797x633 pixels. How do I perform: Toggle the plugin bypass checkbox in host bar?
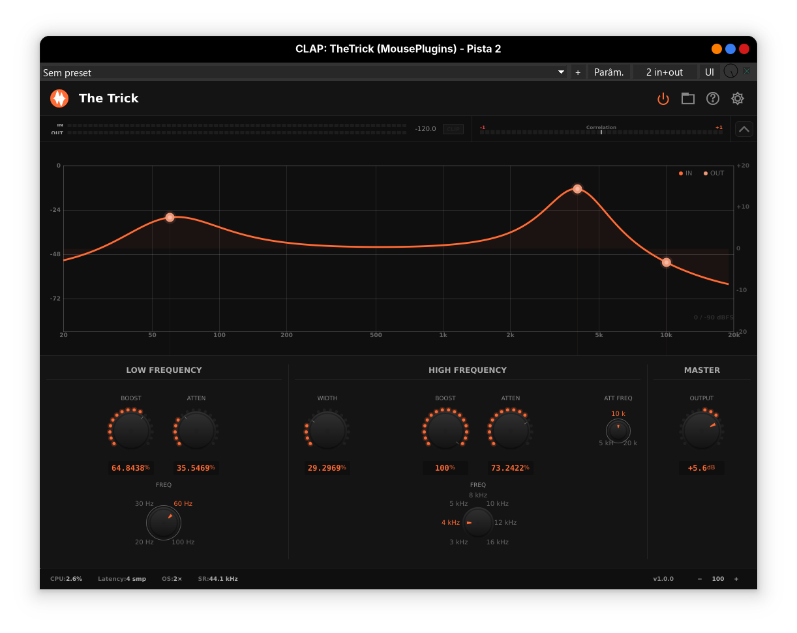coord(747,71)
